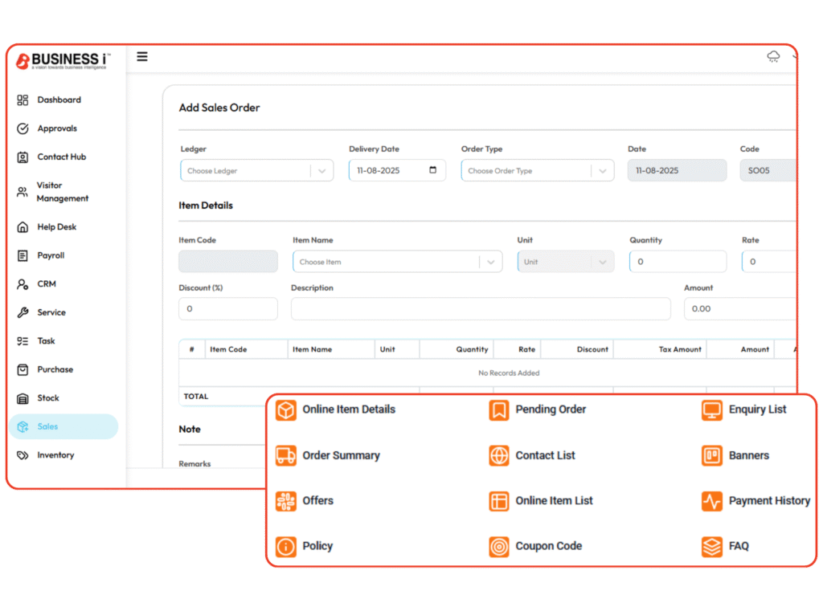The width and height of the screenshot is (823, 611).
Task: Expand the Choose Item dropdown
Action: tap(490, 262)
